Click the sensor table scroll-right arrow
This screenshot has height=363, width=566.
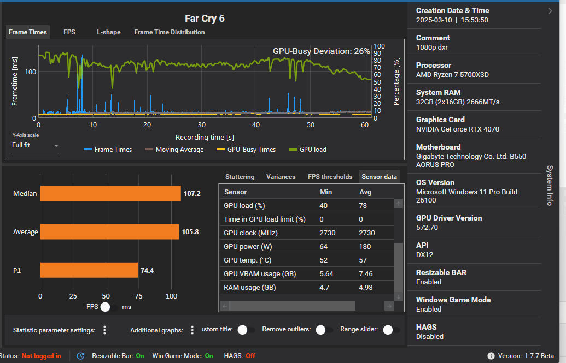[389, 306]
